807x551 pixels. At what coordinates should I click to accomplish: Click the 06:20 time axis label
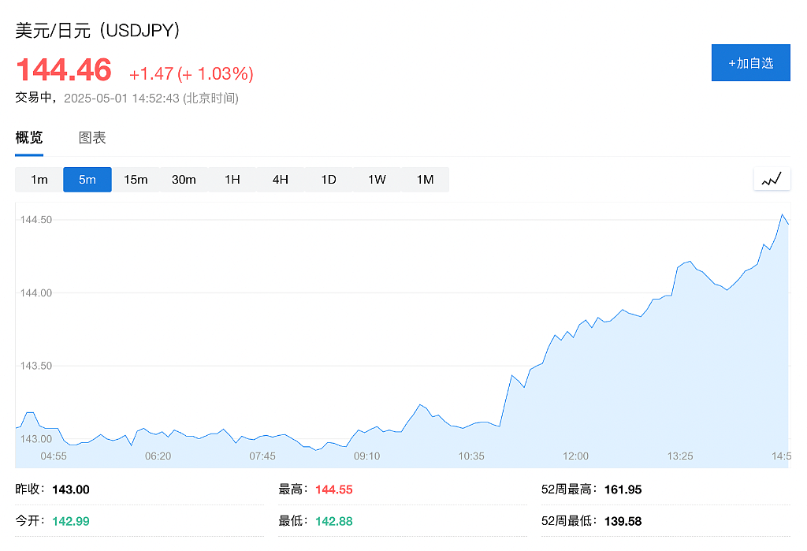pos(158,456)
